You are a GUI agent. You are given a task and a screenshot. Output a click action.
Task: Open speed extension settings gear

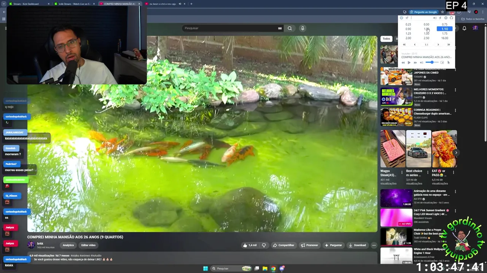coord(446,18)
